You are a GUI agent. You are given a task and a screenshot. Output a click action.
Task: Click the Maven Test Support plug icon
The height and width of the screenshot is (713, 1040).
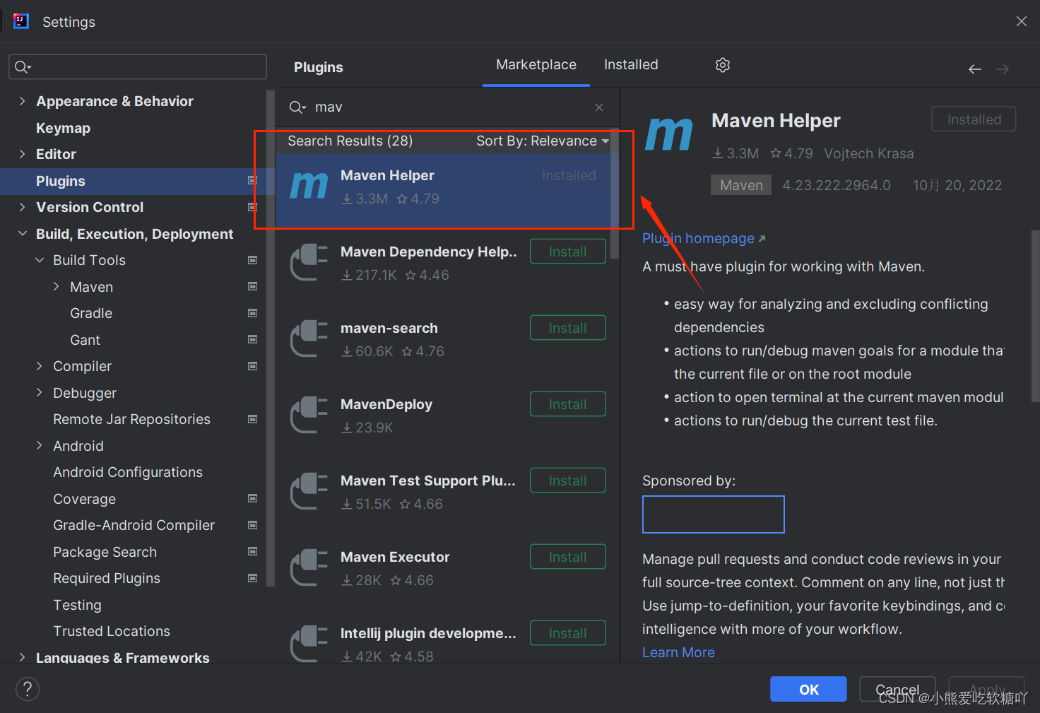pos(309,491)
